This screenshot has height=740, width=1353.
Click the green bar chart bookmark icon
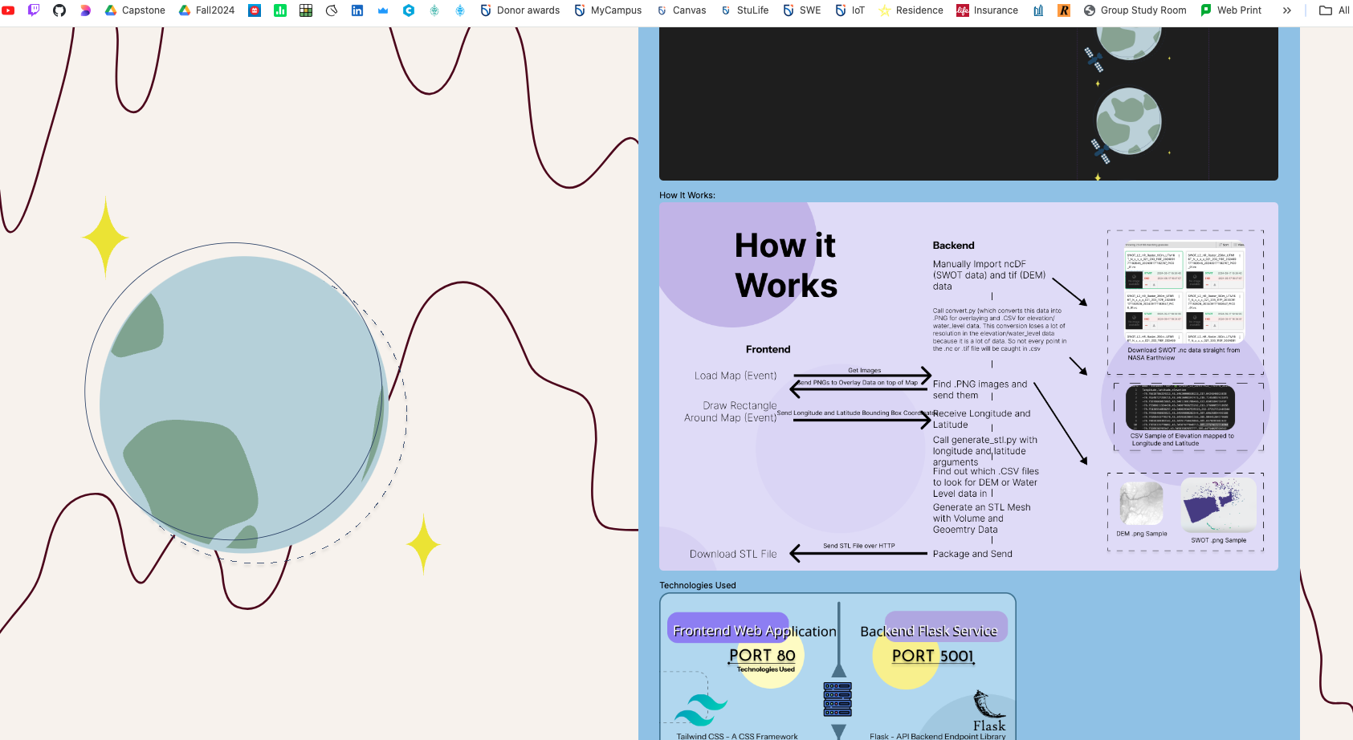280,10
